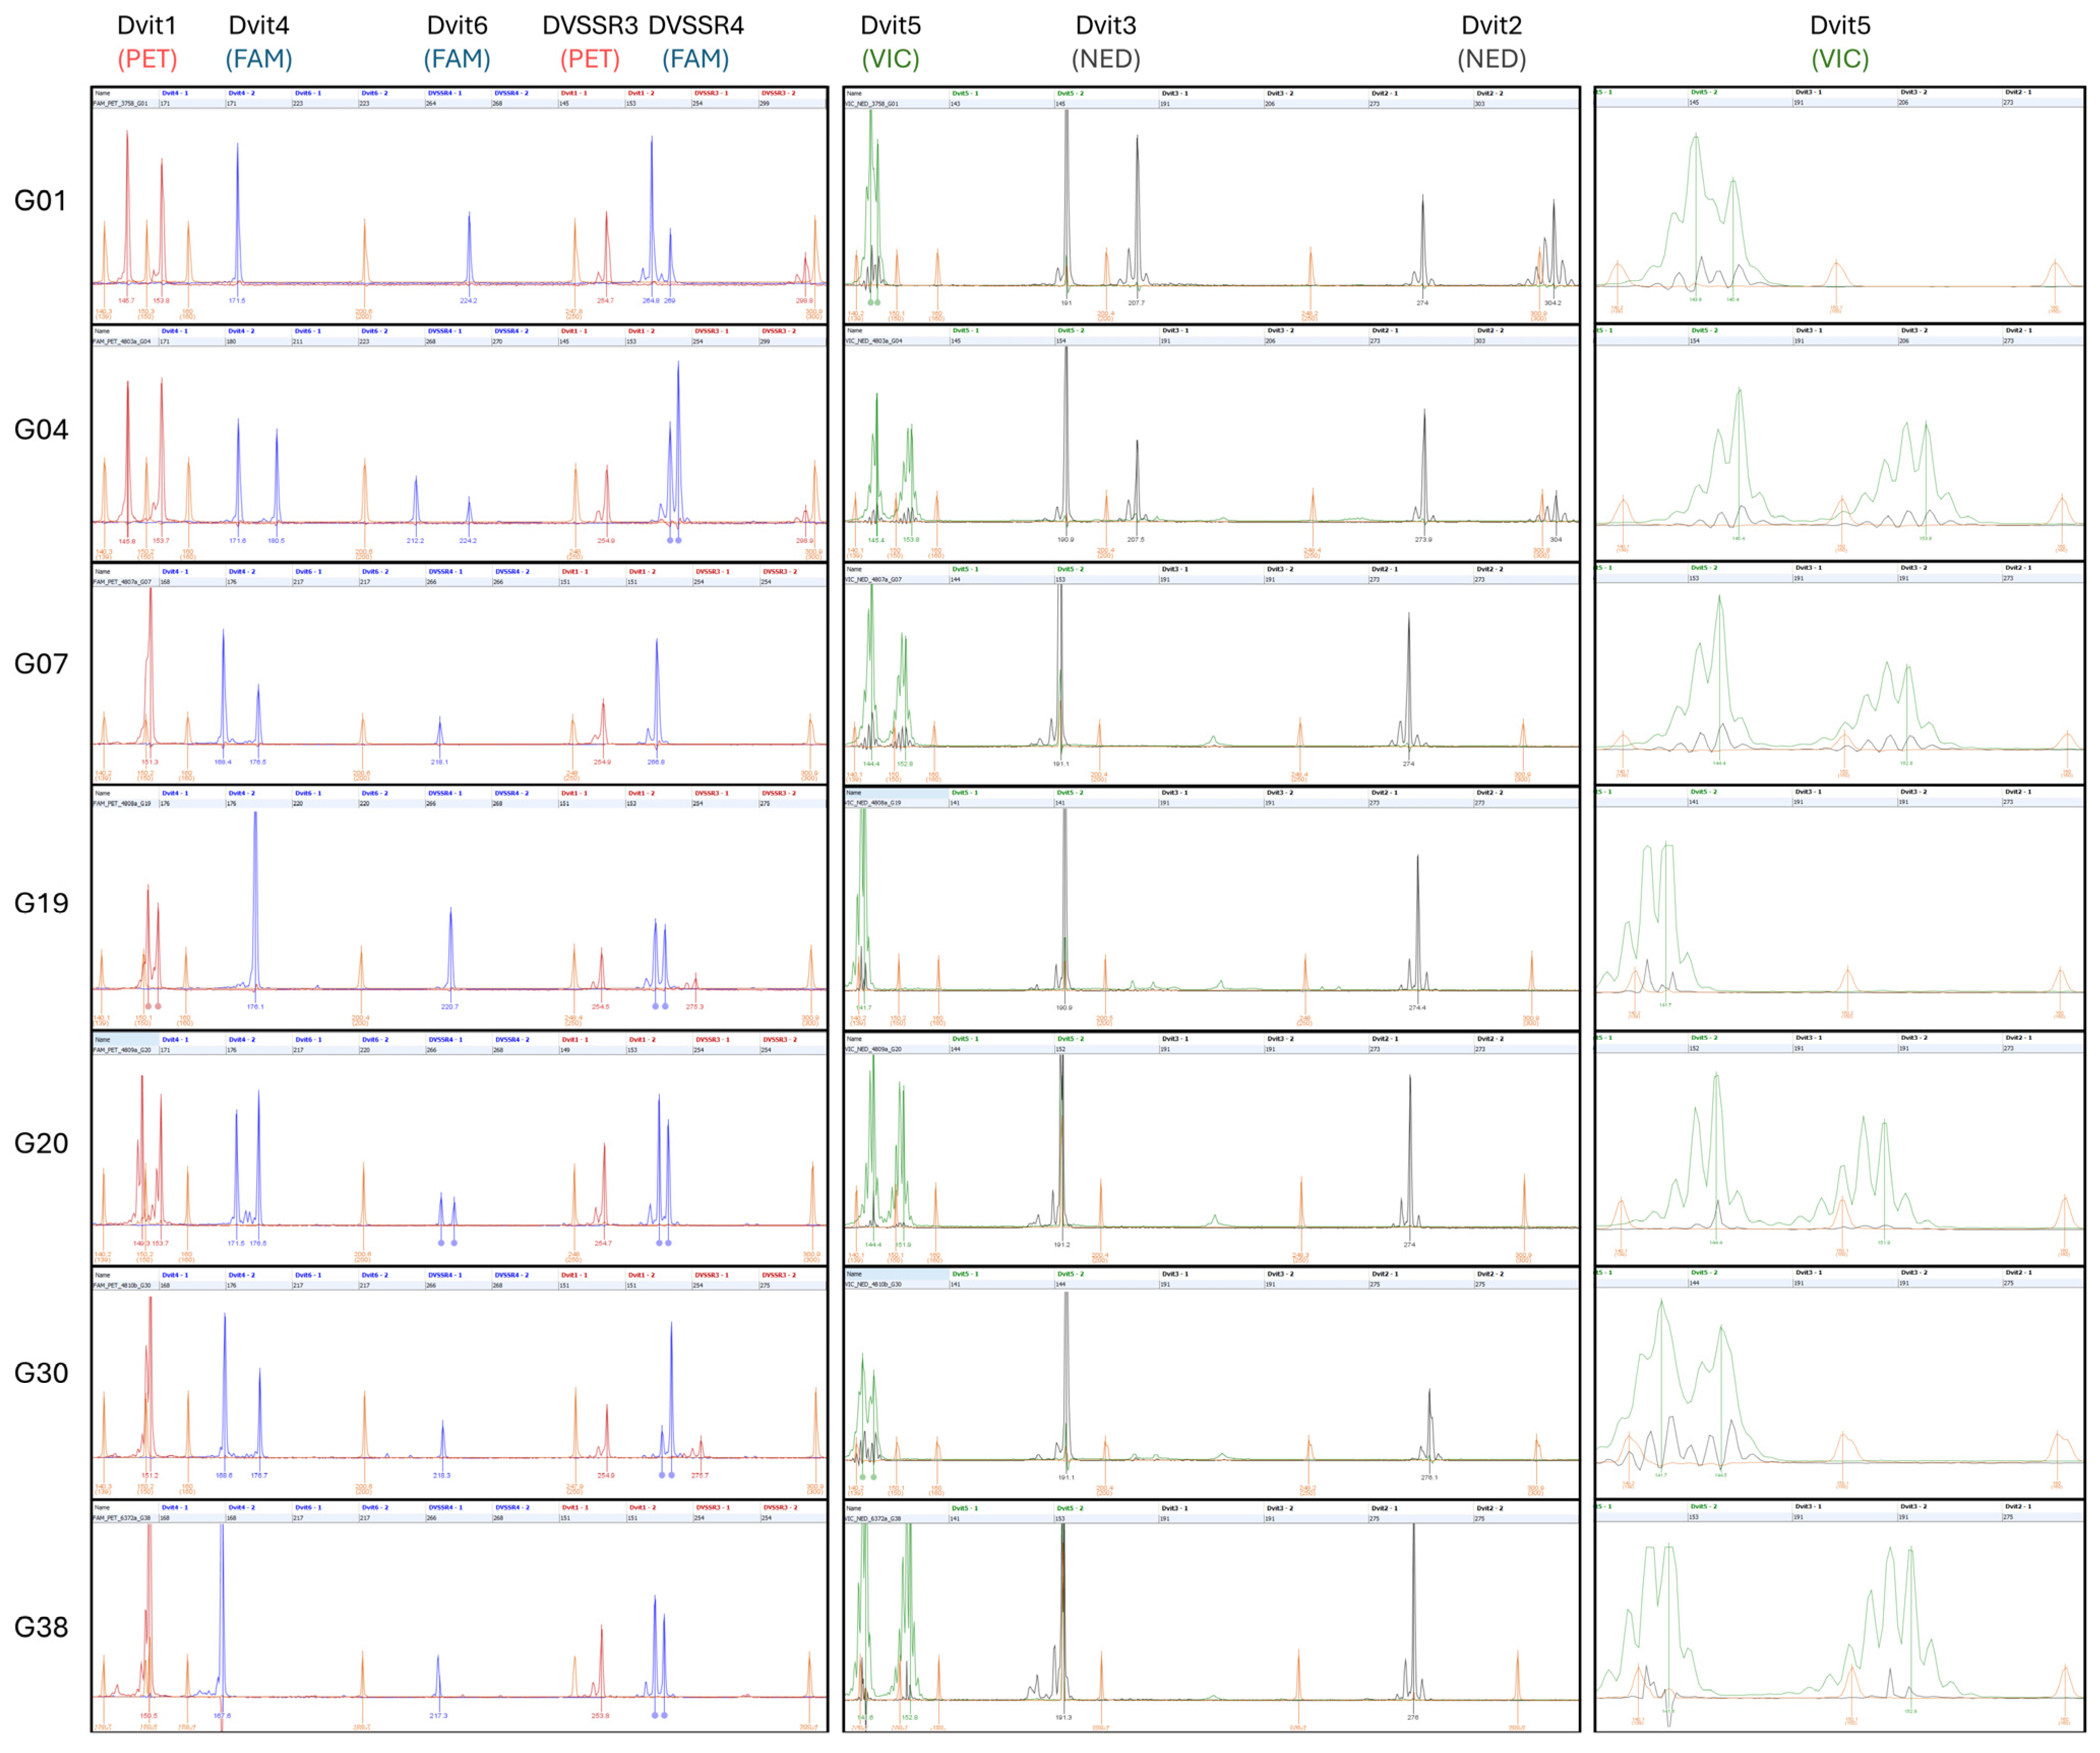Image resolution: width=2100 pixels, height=1753 pixels.
Task: Select the G38 row label
Action: pyautogui.click(x=41, y=1627)
